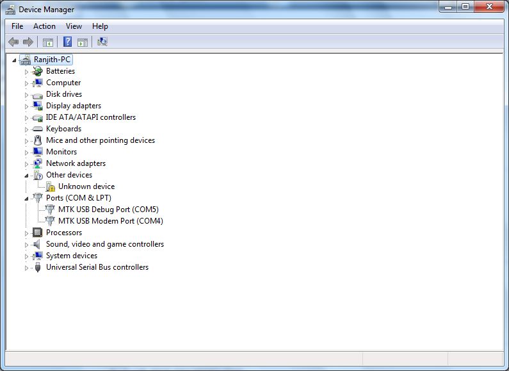Minimize the Device Manager window

click(x=448, y=7)
